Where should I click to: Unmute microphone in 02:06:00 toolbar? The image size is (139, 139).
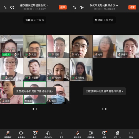click(78, 134)
